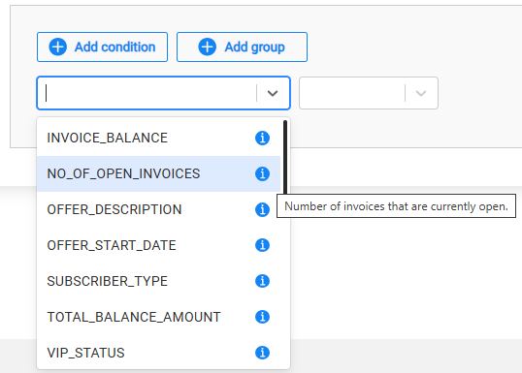Click plus icon in Add condition button
Screen dimensions: 522x373
(x=58, y=47)
